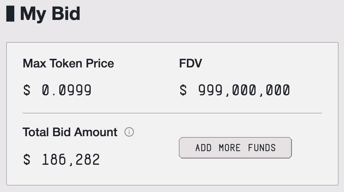Viewport: 344px width, 192px height.
Task: Click the word MORE on the button
Action: (230, 148)
